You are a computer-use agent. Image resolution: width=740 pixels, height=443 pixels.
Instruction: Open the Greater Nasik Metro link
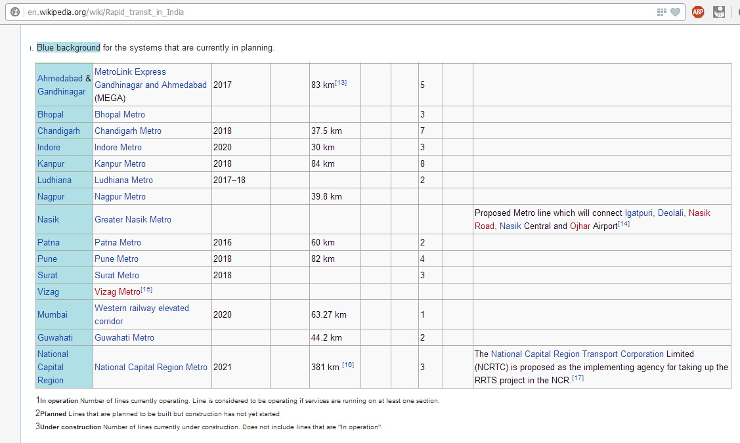pyautogui.click(x=133, y=219)
